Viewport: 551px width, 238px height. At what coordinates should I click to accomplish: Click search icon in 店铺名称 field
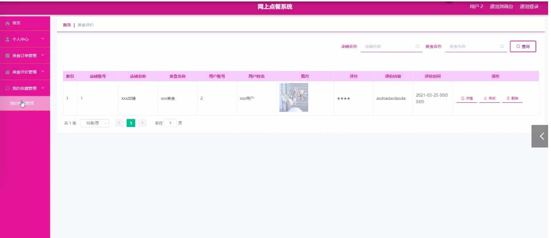(417, 46)
